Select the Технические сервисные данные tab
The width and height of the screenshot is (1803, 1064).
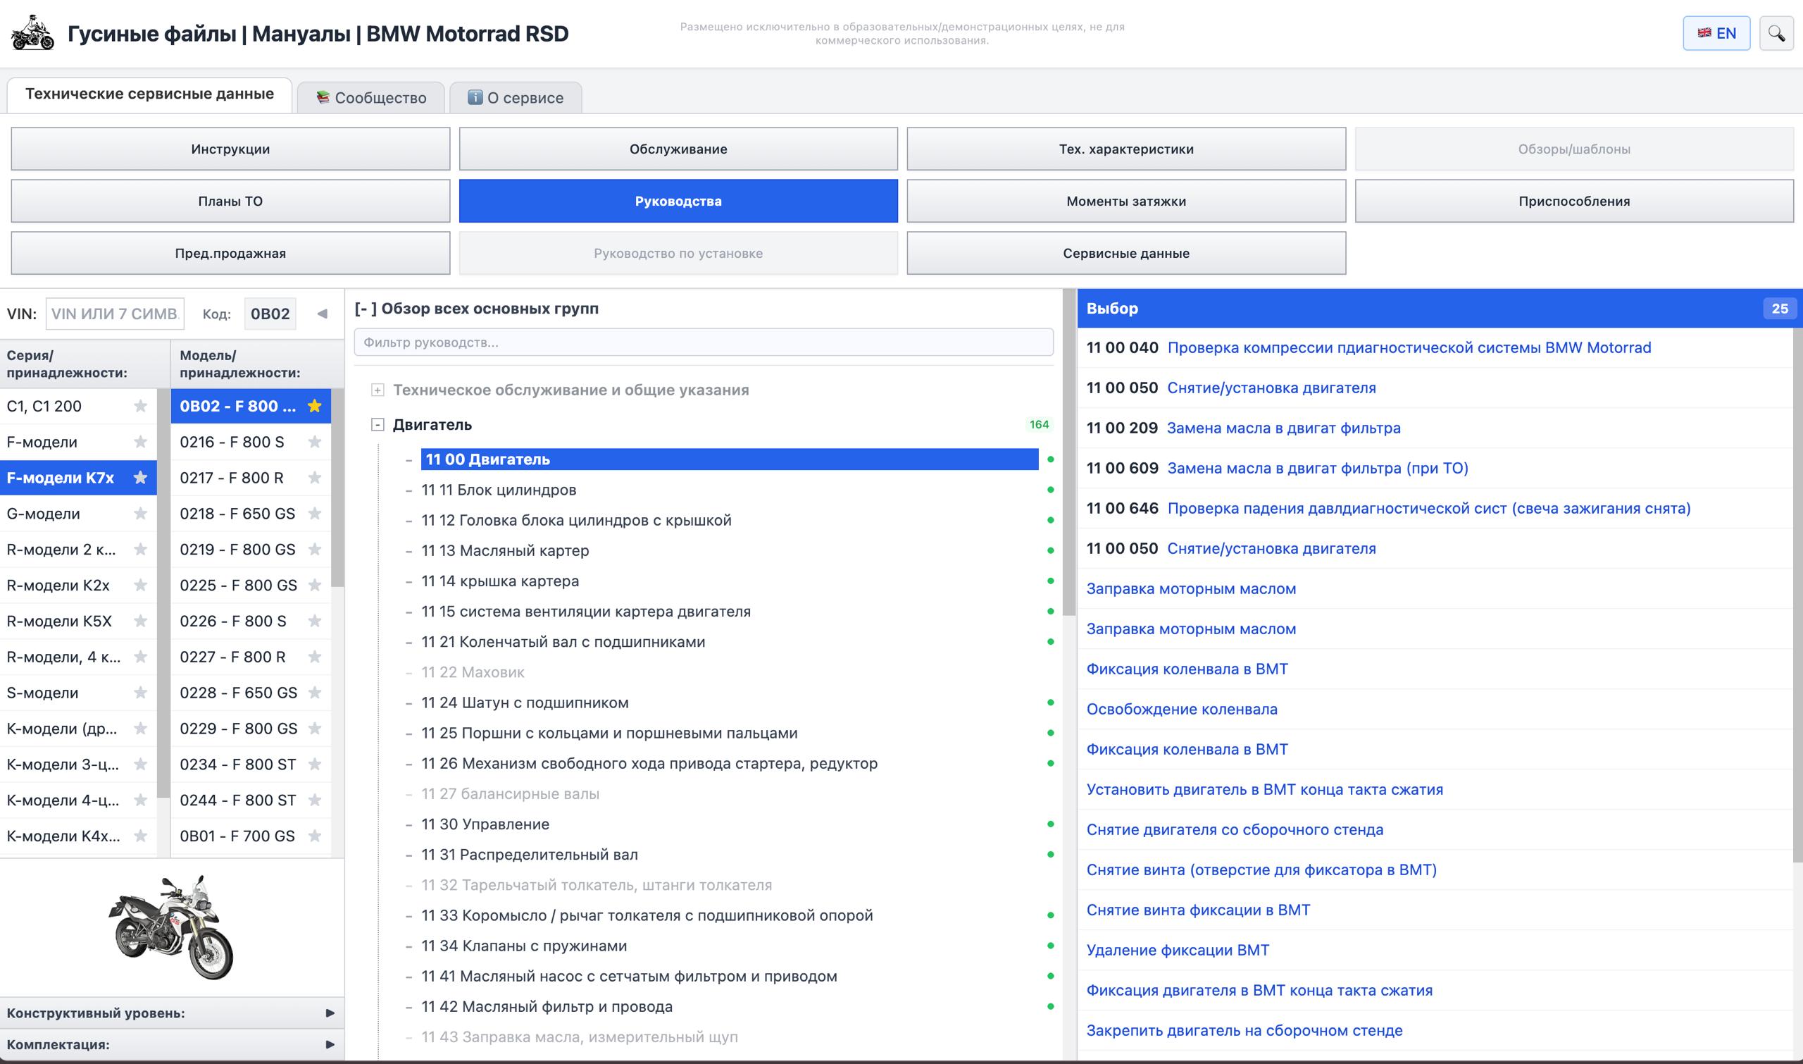[x=149, y=94]
